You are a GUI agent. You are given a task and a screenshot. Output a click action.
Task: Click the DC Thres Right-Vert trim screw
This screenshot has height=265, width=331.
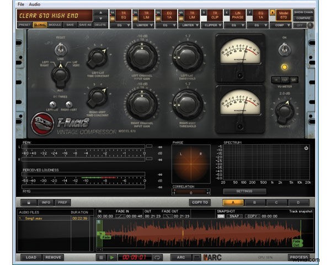point(69,104)
